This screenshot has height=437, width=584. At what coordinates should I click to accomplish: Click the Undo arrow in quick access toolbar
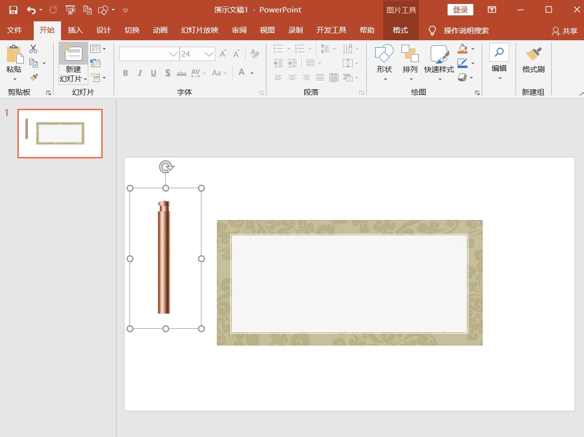pos(31,10)
